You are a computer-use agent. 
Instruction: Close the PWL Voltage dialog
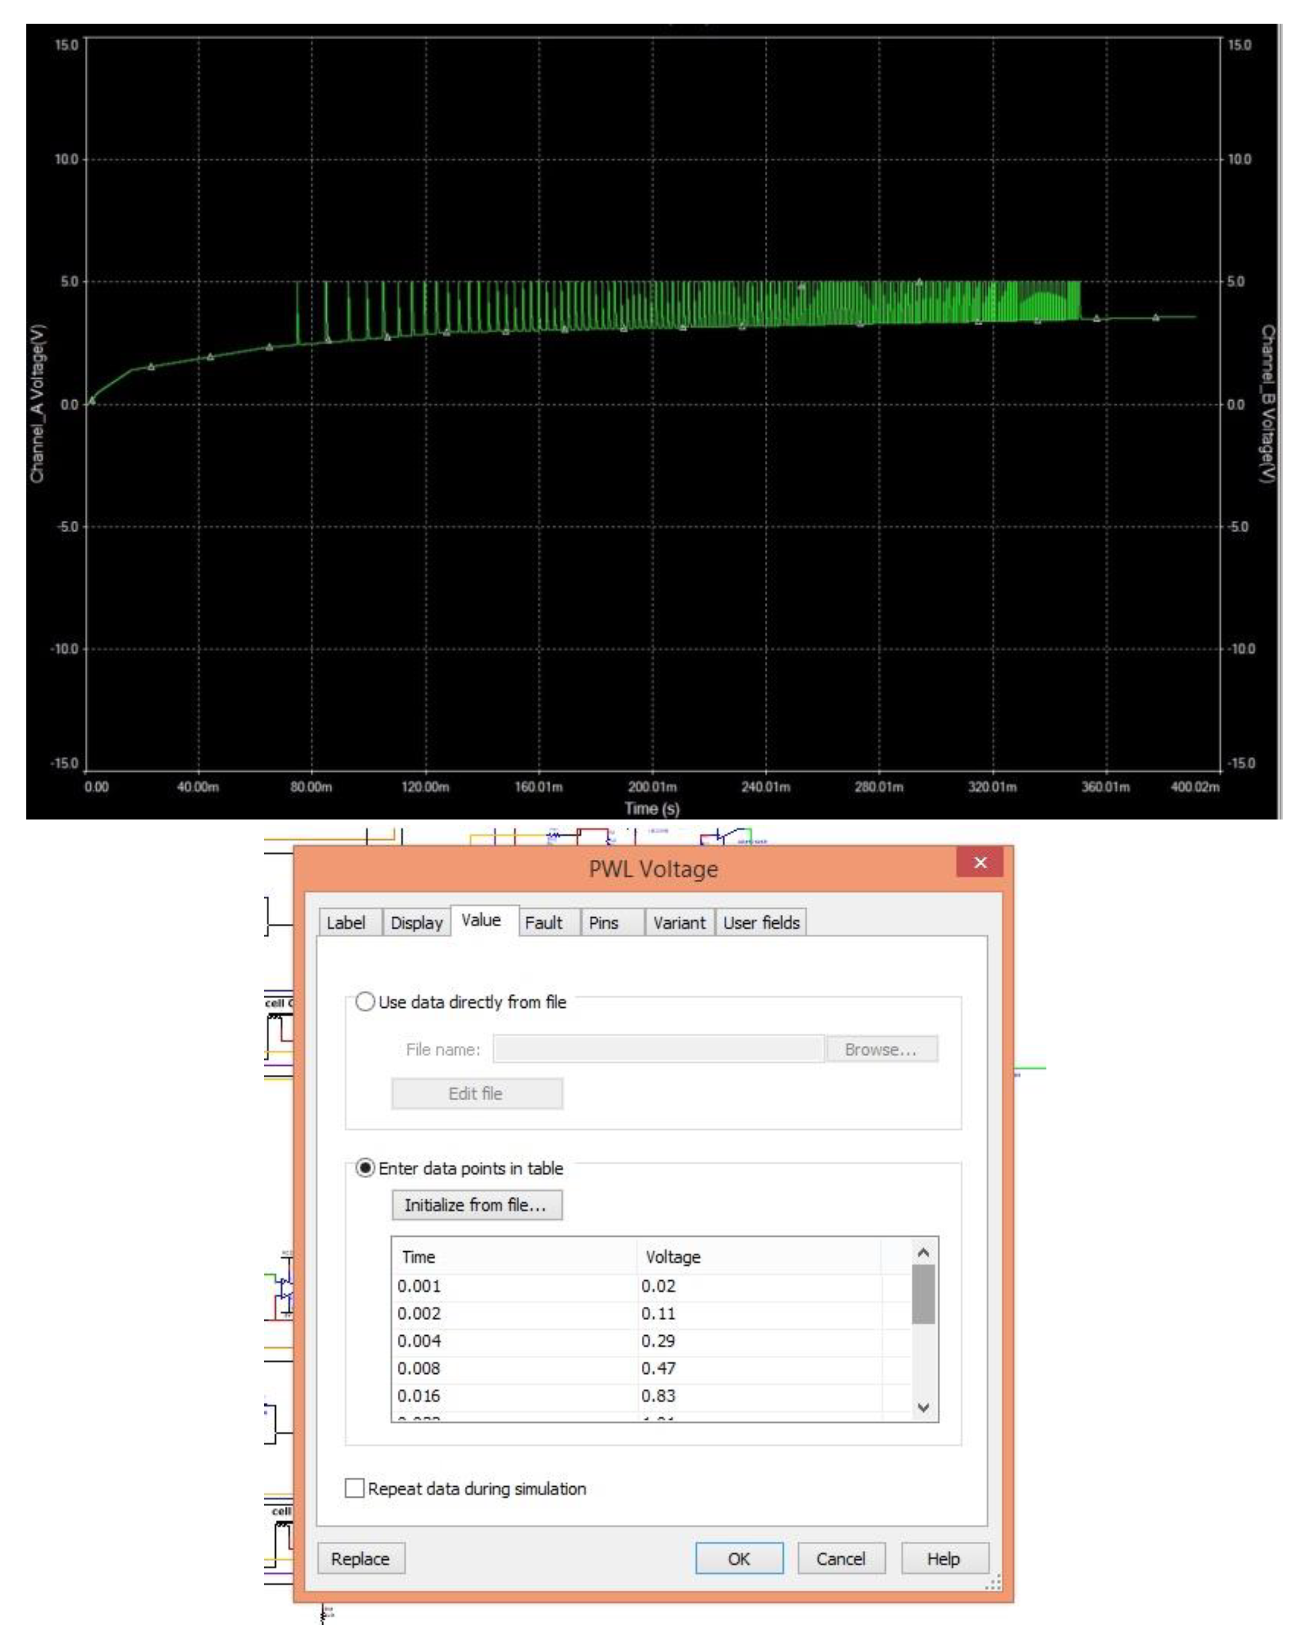click(x=979, y=862)
